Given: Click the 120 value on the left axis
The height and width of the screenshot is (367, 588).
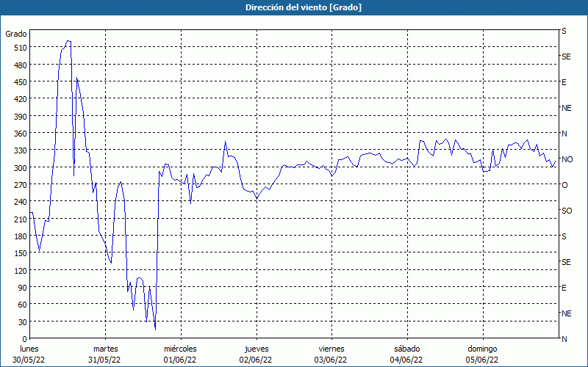Looking at the screenshot, I should [x=21, y=271].
